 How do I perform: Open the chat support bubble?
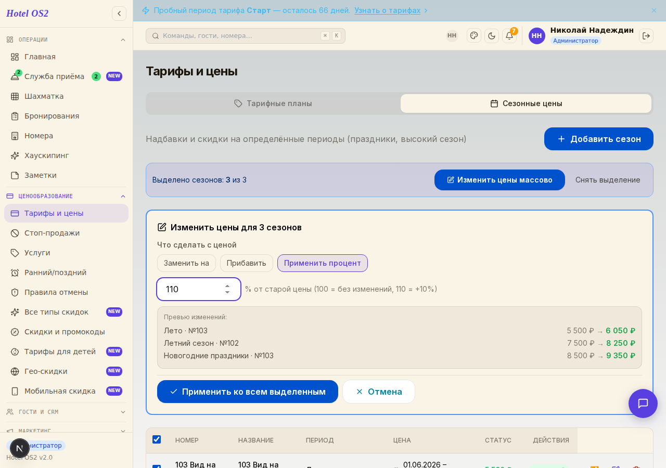coord(643,404)
